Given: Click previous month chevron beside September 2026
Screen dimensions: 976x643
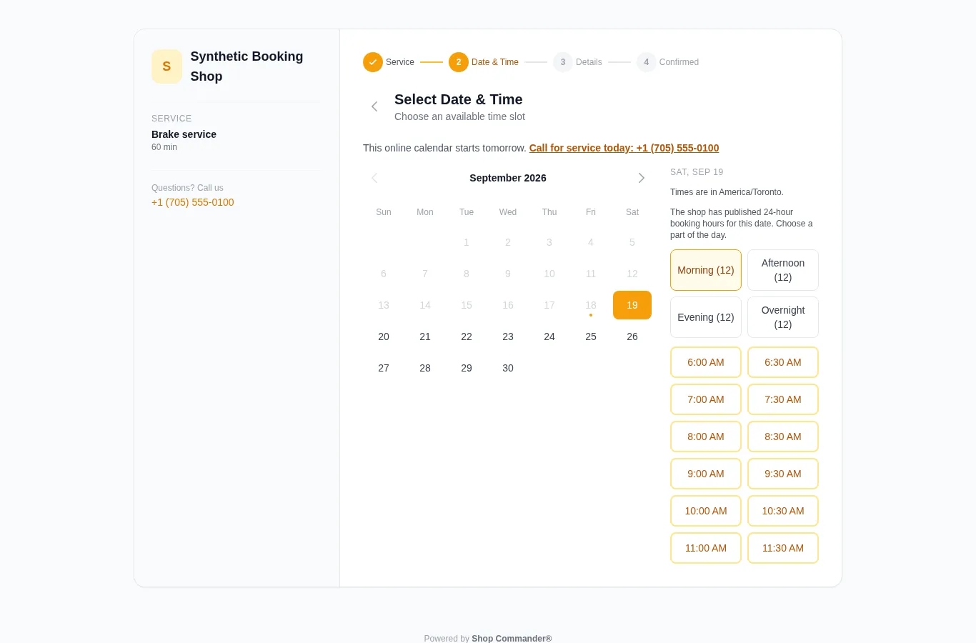Looking at the screenshot, I should point(374,178).
